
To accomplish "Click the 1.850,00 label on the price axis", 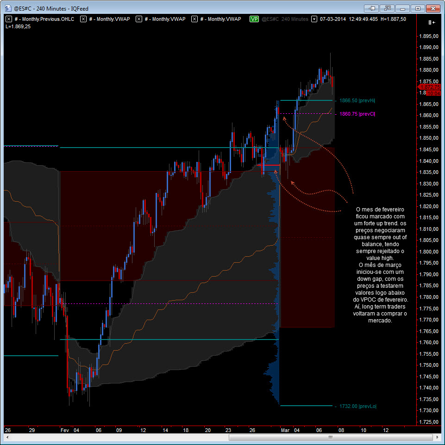I will [429, 138].
